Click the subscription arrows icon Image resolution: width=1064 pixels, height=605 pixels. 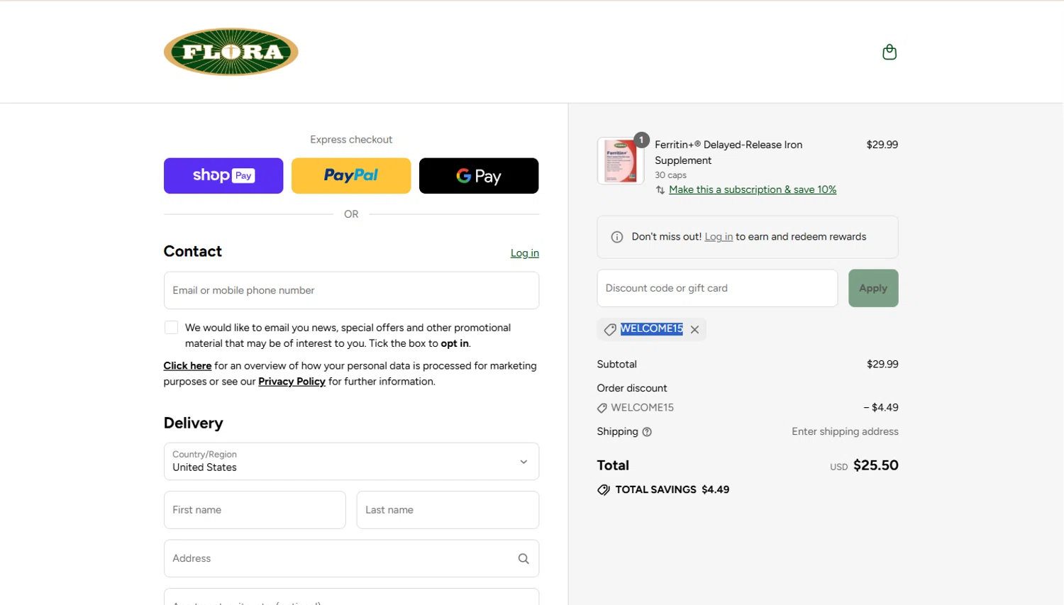[x=660, y=190]
